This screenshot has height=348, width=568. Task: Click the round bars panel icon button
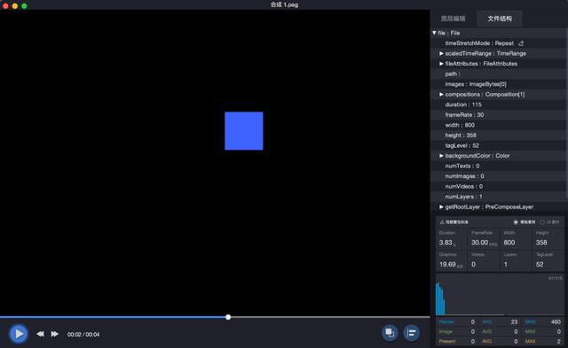tap(412, 333)
